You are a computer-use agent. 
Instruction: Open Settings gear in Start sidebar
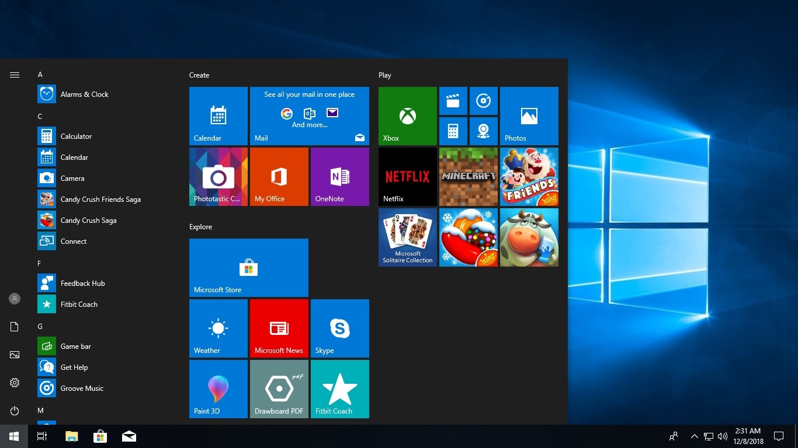click(15, 383)
